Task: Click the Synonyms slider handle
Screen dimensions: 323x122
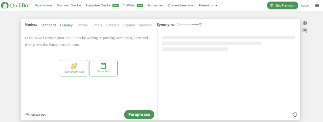Action: tap(178, 25)
